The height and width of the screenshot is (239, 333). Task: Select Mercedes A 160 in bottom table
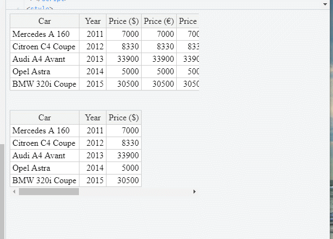coord(44,131)
